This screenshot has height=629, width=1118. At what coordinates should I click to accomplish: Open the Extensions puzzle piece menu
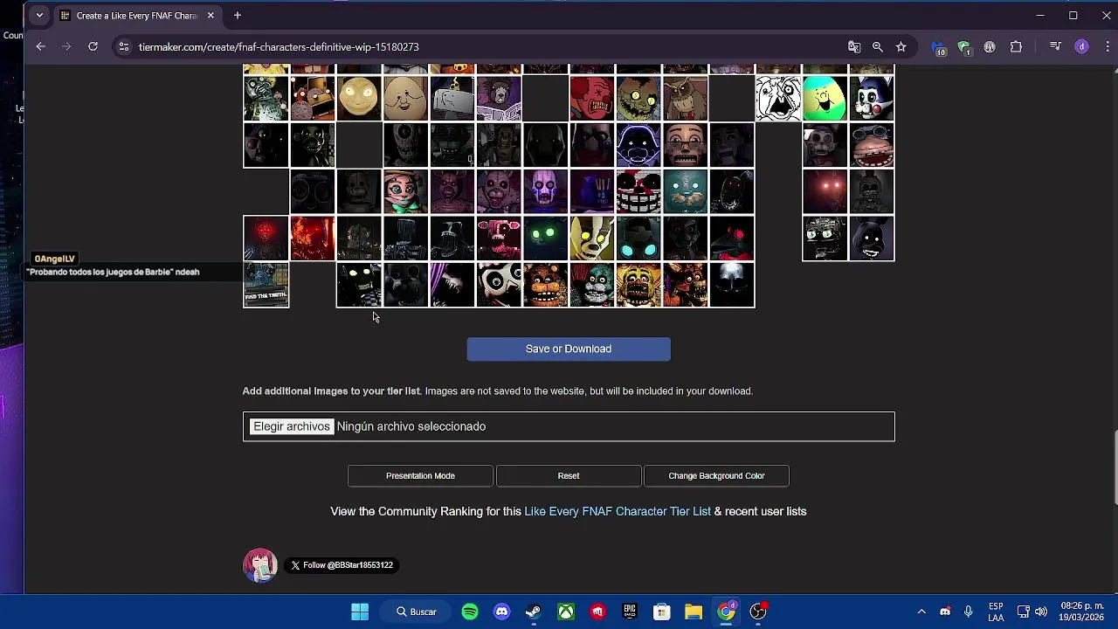tap(1016, 47)
